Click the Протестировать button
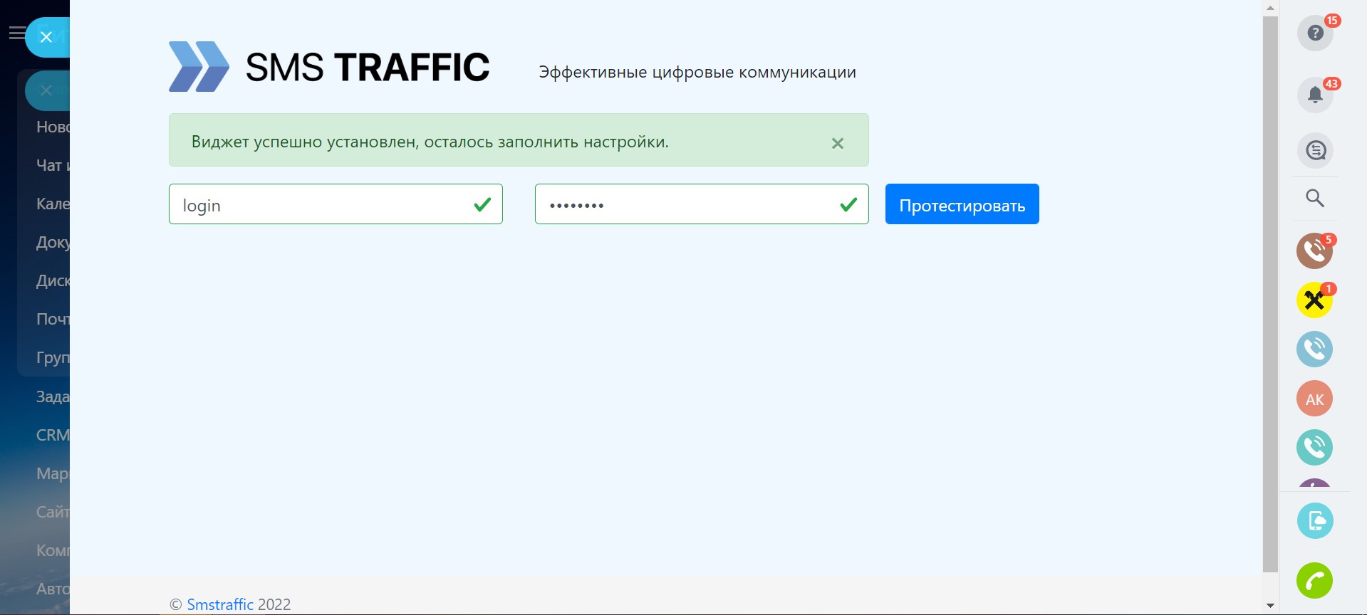The width and height of the screenshot is (1367, 615). [962, 204]
